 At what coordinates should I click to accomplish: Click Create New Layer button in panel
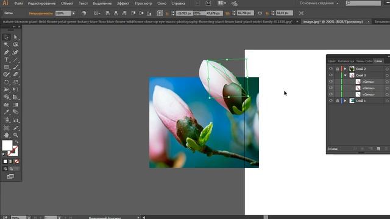tap(378, 148)
